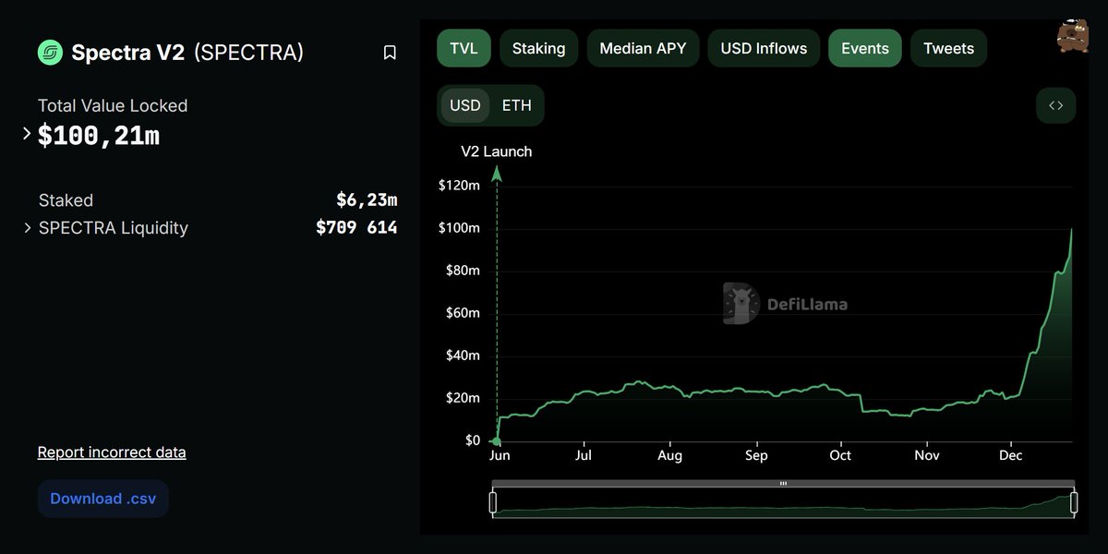1108x554 pixels.
Task: Click the Total Value Locked label
Action: 113,106
